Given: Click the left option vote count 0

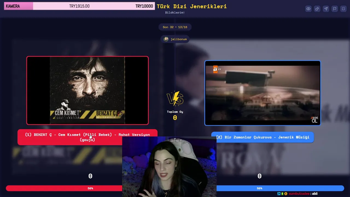Looking at the screenshot, I should click(x=90, y=176).
